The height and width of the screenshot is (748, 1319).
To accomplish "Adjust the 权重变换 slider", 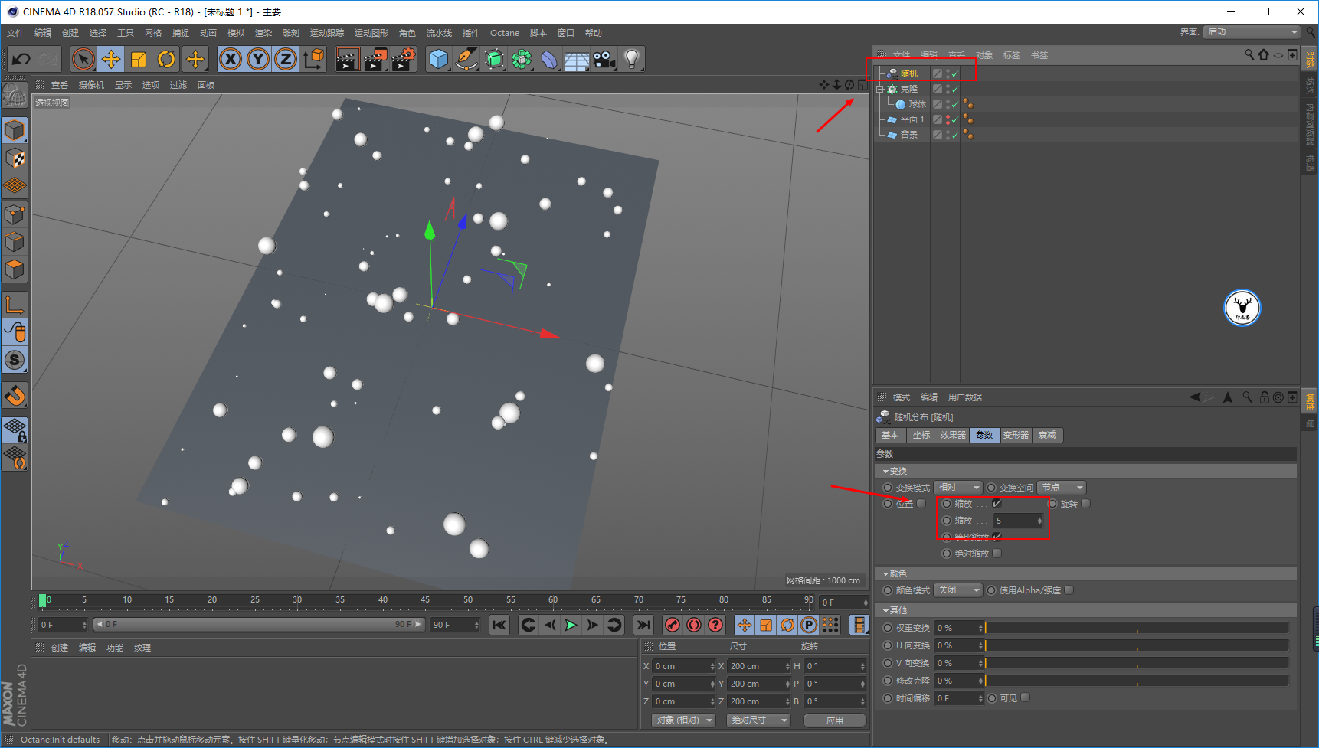I will [1137, 628].
